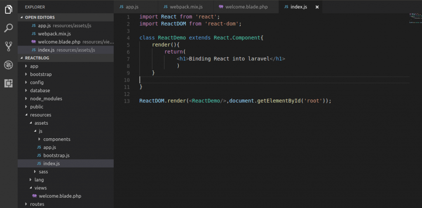Select the index.js editor tab
This screenshot has width=422, height=208.
click(x=300, y=7)
